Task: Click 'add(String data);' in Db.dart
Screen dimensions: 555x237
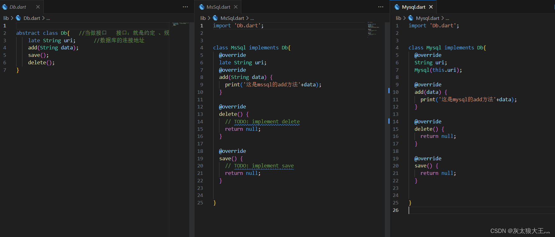Action: (53, 48)
